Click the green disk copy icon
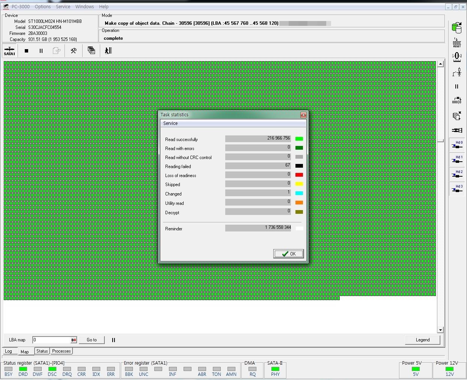Image resolution: width=467 pixels, height=380 pixels. coord(457,27)
